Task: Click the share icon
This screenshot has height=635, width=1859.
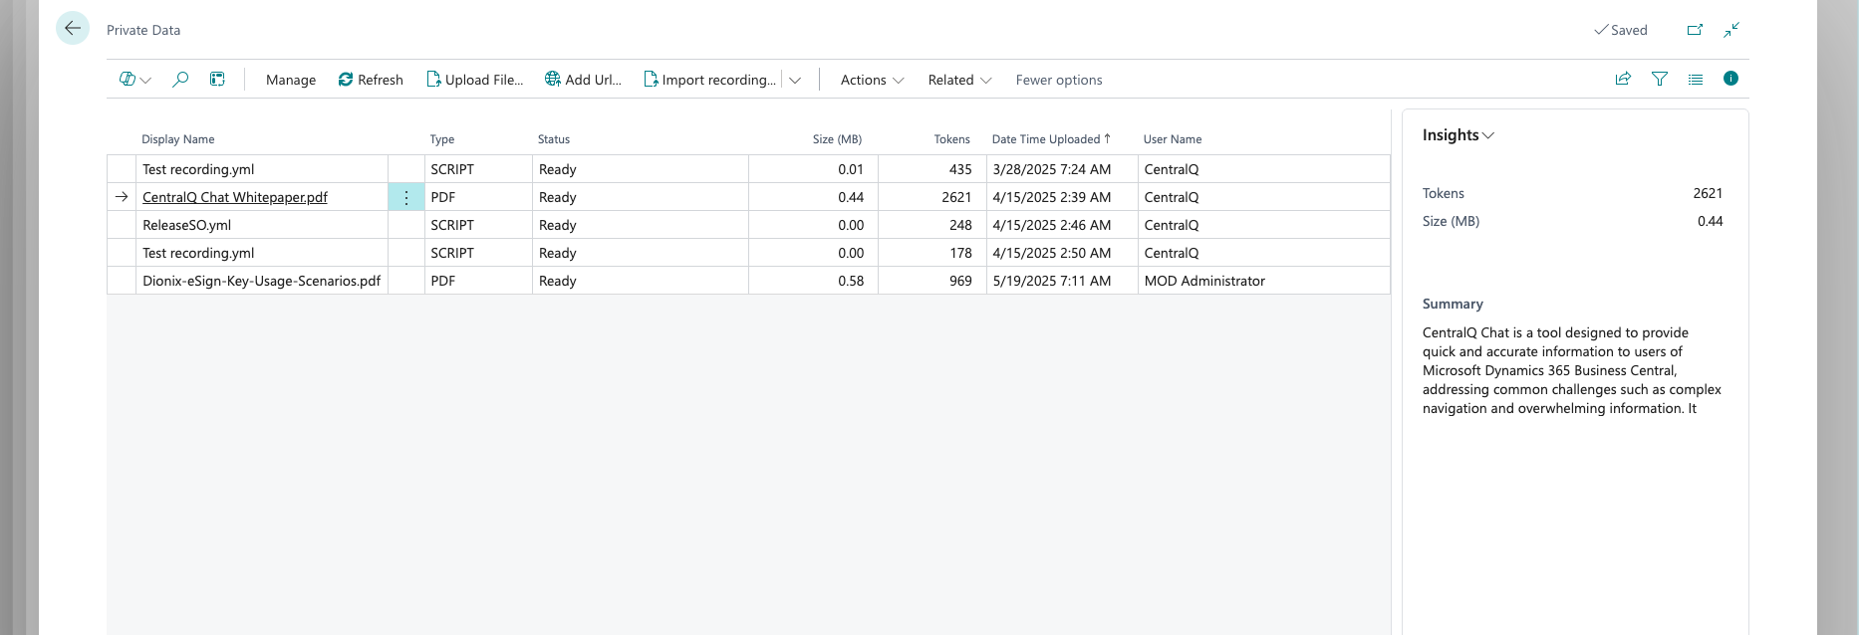Action: coord(1623,79)
